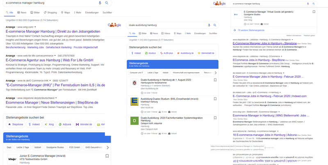Click microphone icon in right page search bar
Screen dimensions: 328x165
308,4
